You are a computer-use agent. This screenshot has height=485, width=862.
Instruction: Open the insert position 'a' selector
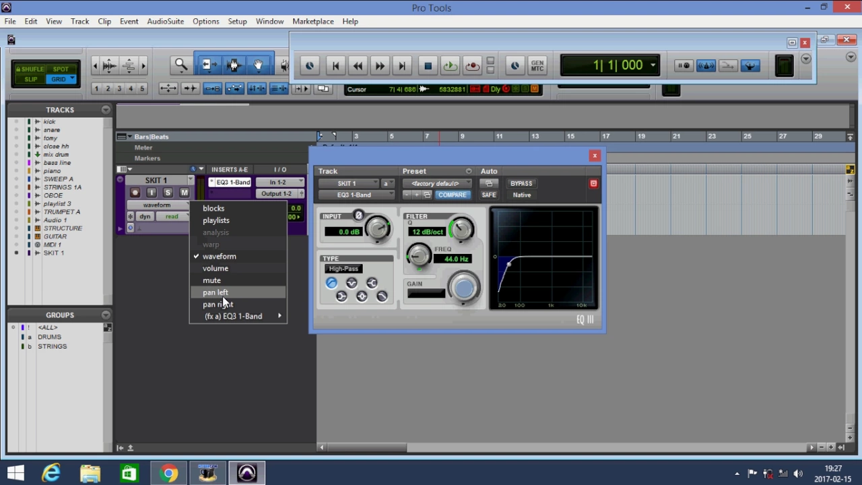387,183
